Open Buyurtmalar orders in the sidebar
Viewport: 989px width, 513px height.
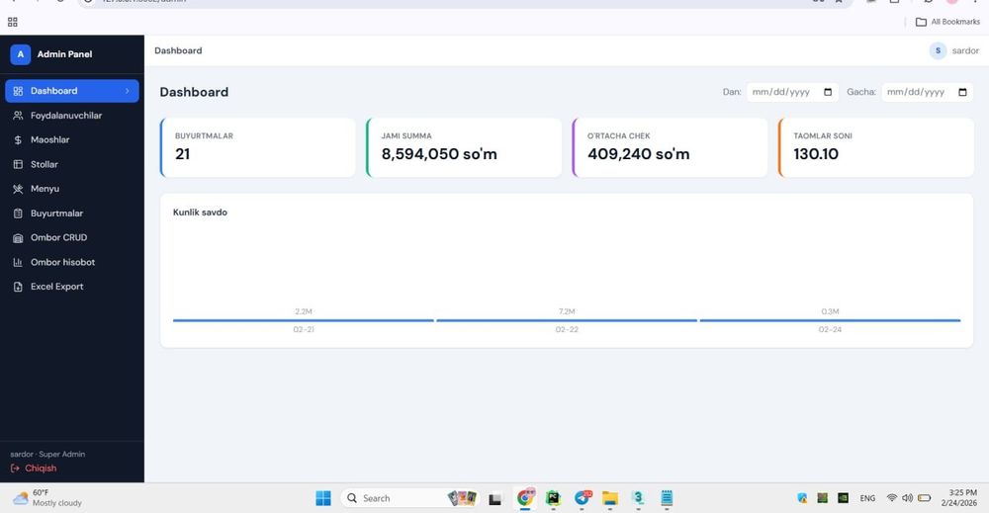(72, 214)
